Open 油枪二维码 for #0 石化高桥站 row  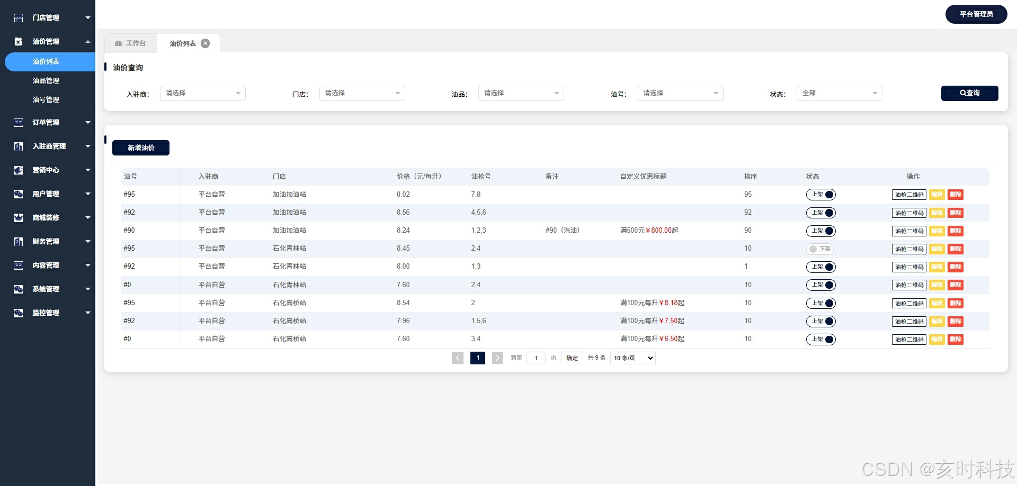(x=909, y=339)
